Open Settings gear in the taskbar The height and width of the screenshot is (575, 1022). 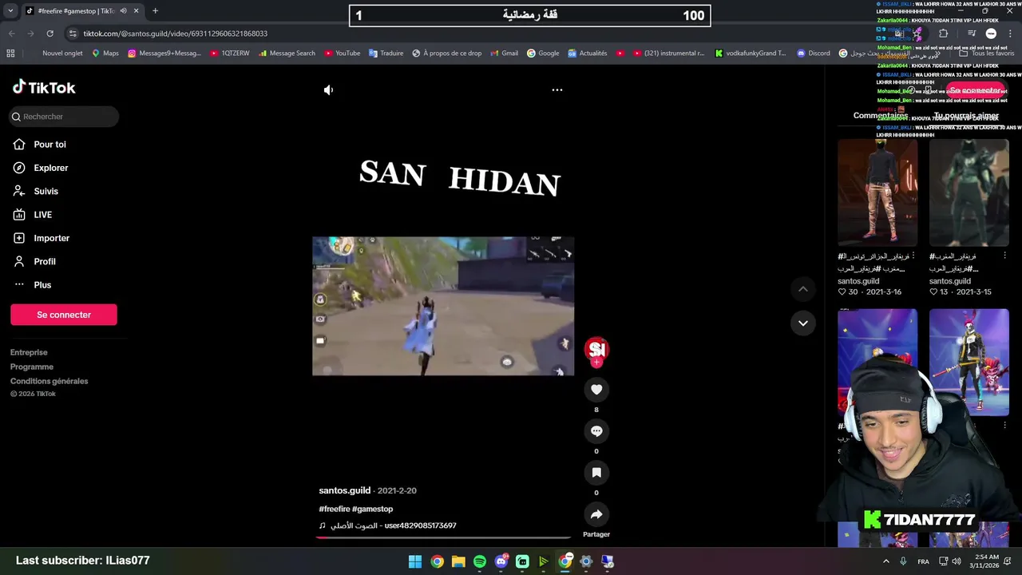point(586,561)
